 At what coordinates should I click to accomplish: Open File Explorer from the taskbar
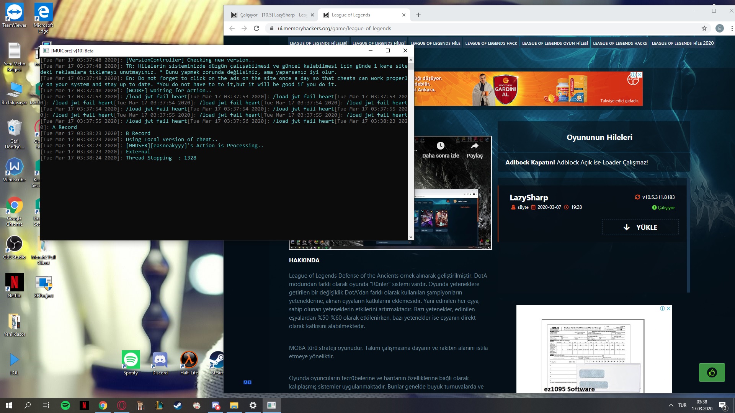click(234, 405)
